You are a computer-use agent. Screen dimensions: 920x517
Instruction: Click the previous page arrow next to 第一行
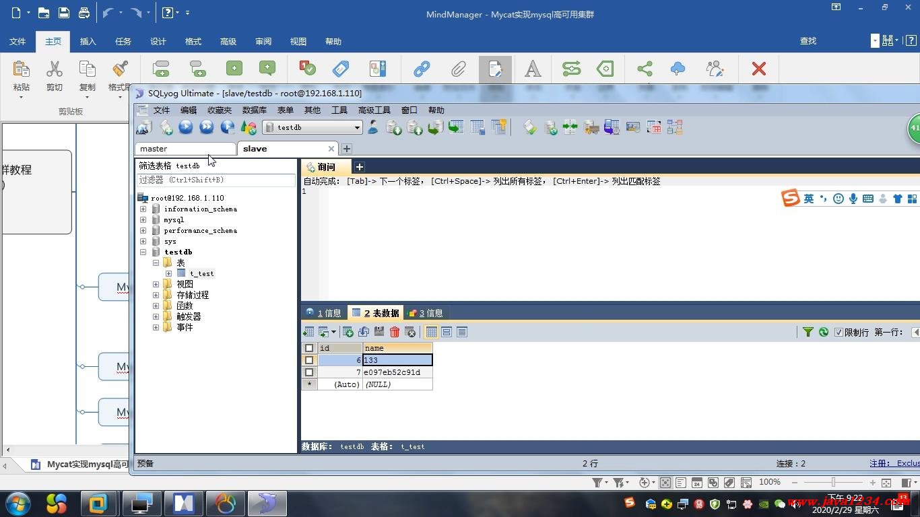pos(915,332)
